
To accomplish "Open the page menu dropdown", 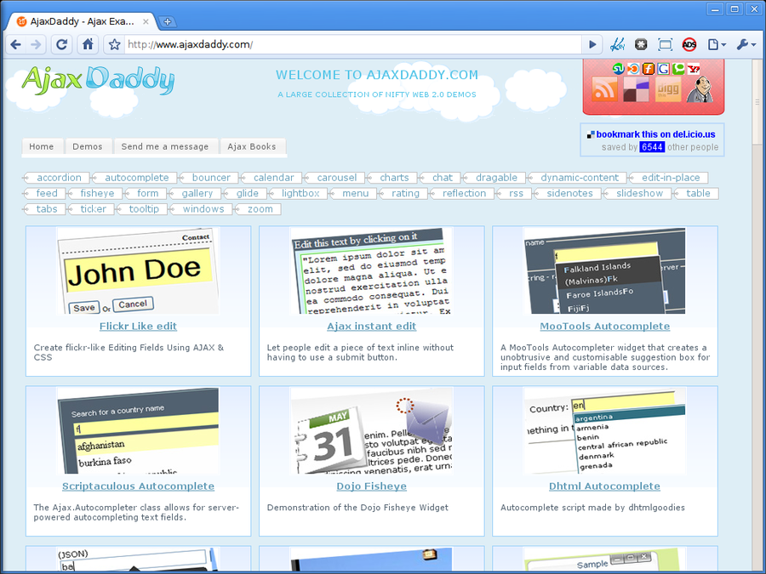I will pyautogui.click(x=717, y=45).
